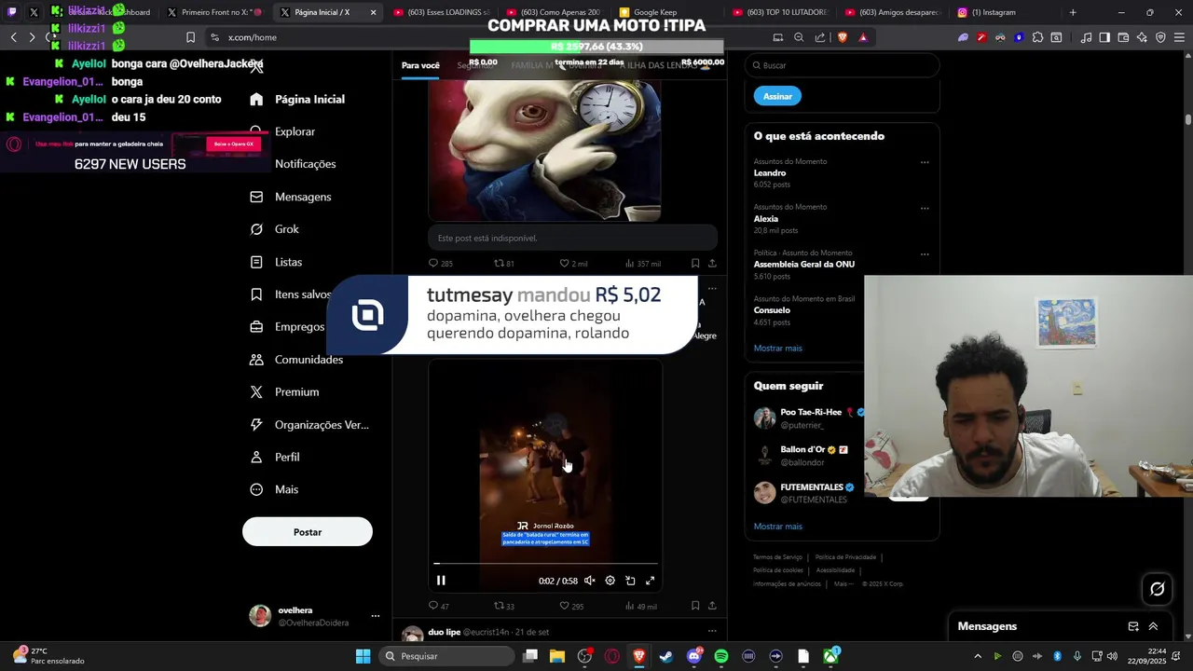Show hidden system tray icons
Image resolution: width=1193 pixels, height=671 pixels.
(977, 656)
